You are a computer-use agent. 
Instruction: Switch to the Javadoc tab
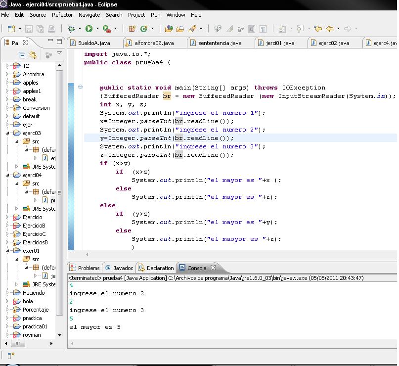(x=122, y=268)
